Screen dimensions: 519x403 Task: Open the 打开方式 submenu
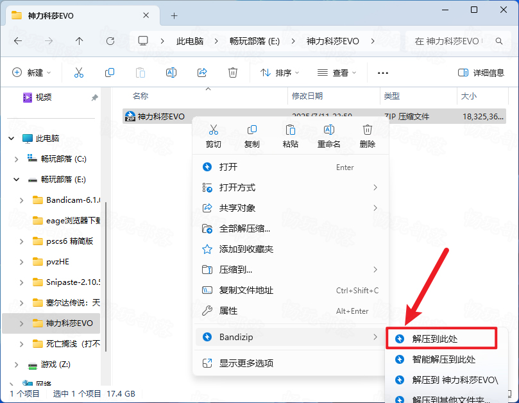pos(290,187)
